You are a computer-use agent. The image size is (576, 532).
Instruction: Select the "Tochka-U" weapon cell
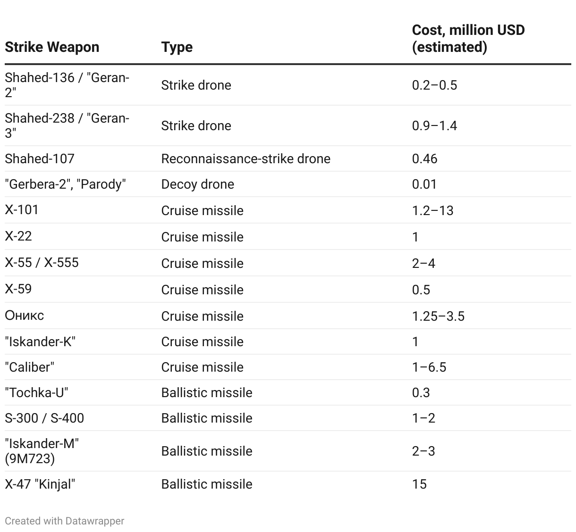[x=37, y=392]
